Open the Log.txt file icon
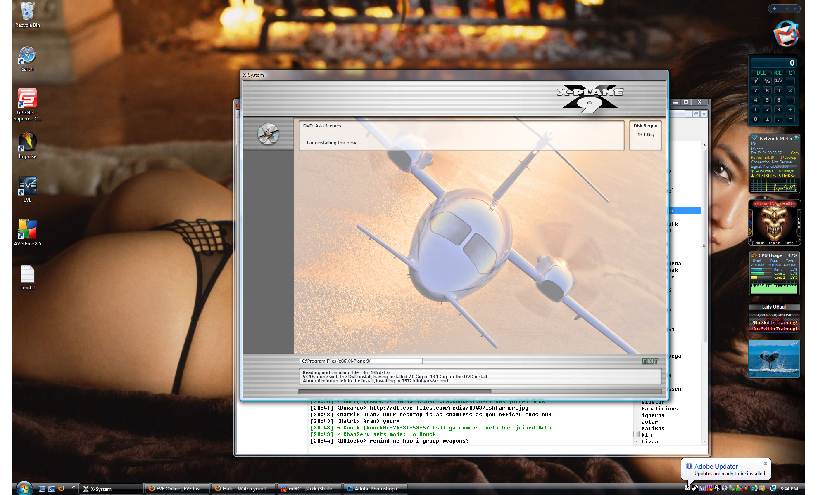The image size is (818, 495). tap(27, 274)
